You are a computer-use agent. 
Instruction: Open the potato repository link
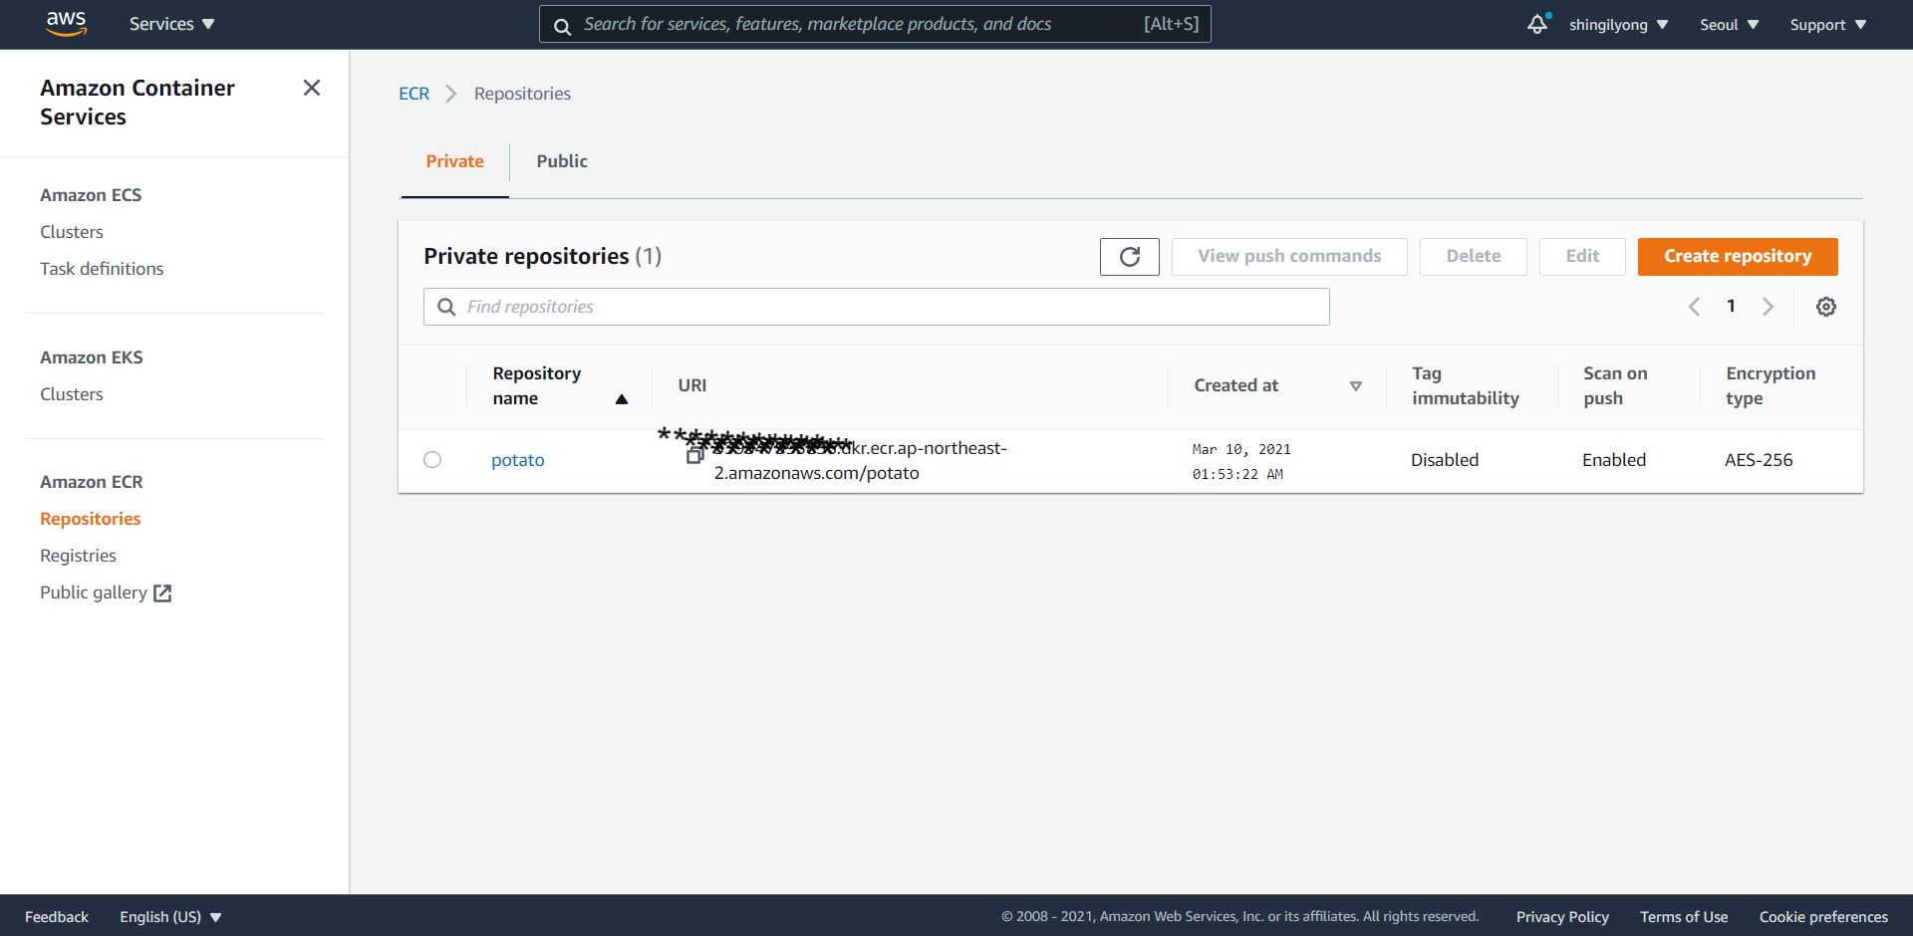pyautogui.click(x=518, y=460)
